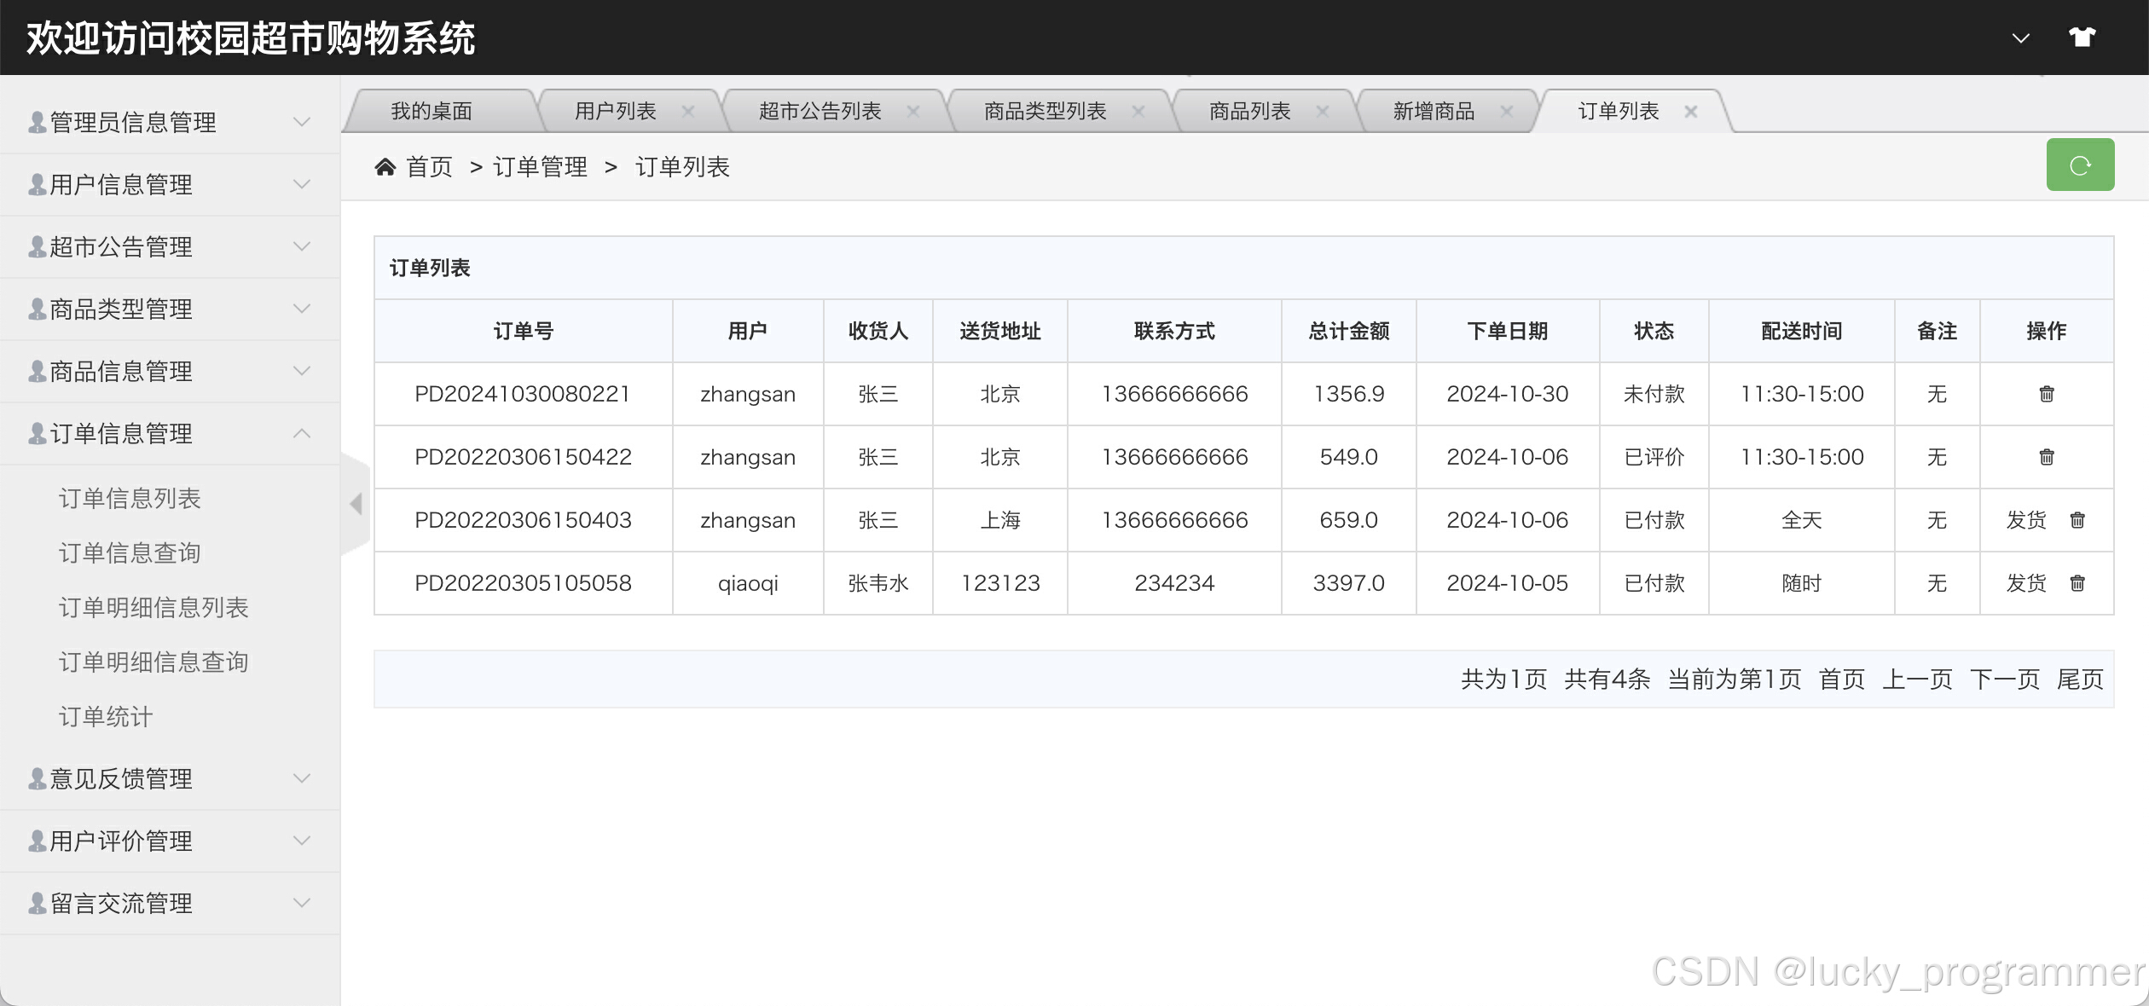The width and height of the screenshot is (2149, 1006).
Task: Collapse the 订单信息管理 sidebar section
Action: click(x=171, y=434)
